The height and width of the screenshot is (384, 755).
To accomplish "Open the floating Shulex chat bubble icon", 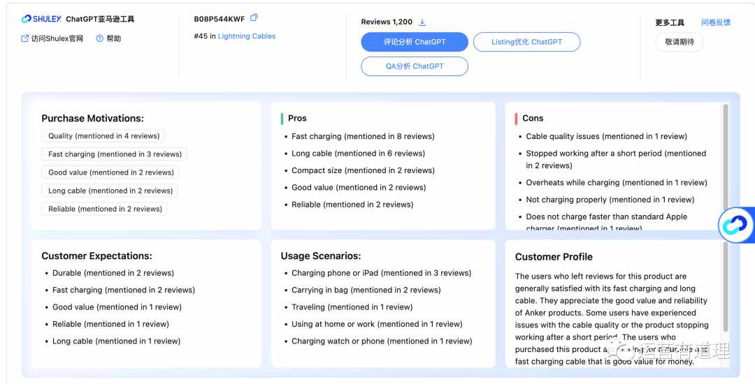I will 735,225.
